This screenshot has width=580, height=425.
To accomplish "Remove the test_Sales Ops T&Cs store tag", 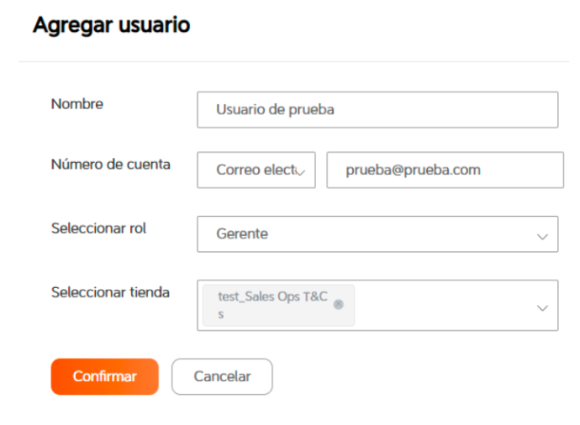I will click(x=338, y=304).
